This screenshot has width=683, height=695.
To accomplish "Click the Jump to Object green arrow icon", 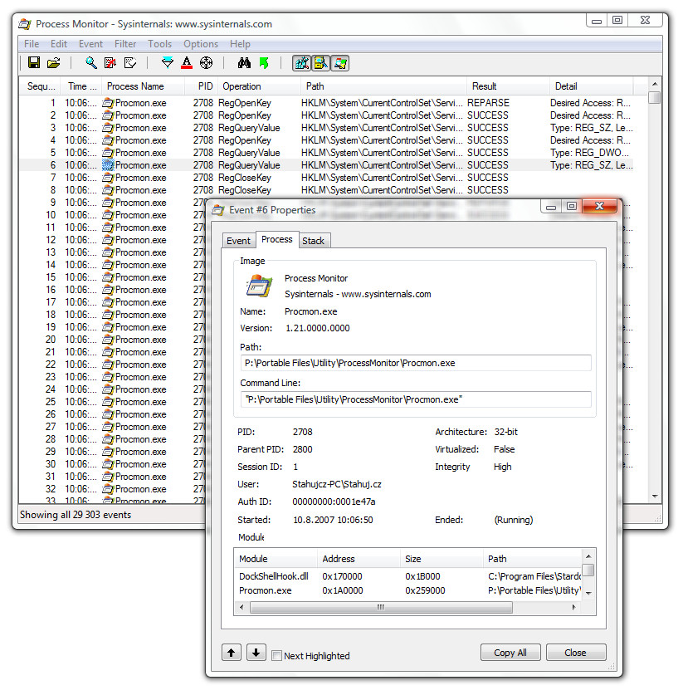I will point(264,62).
